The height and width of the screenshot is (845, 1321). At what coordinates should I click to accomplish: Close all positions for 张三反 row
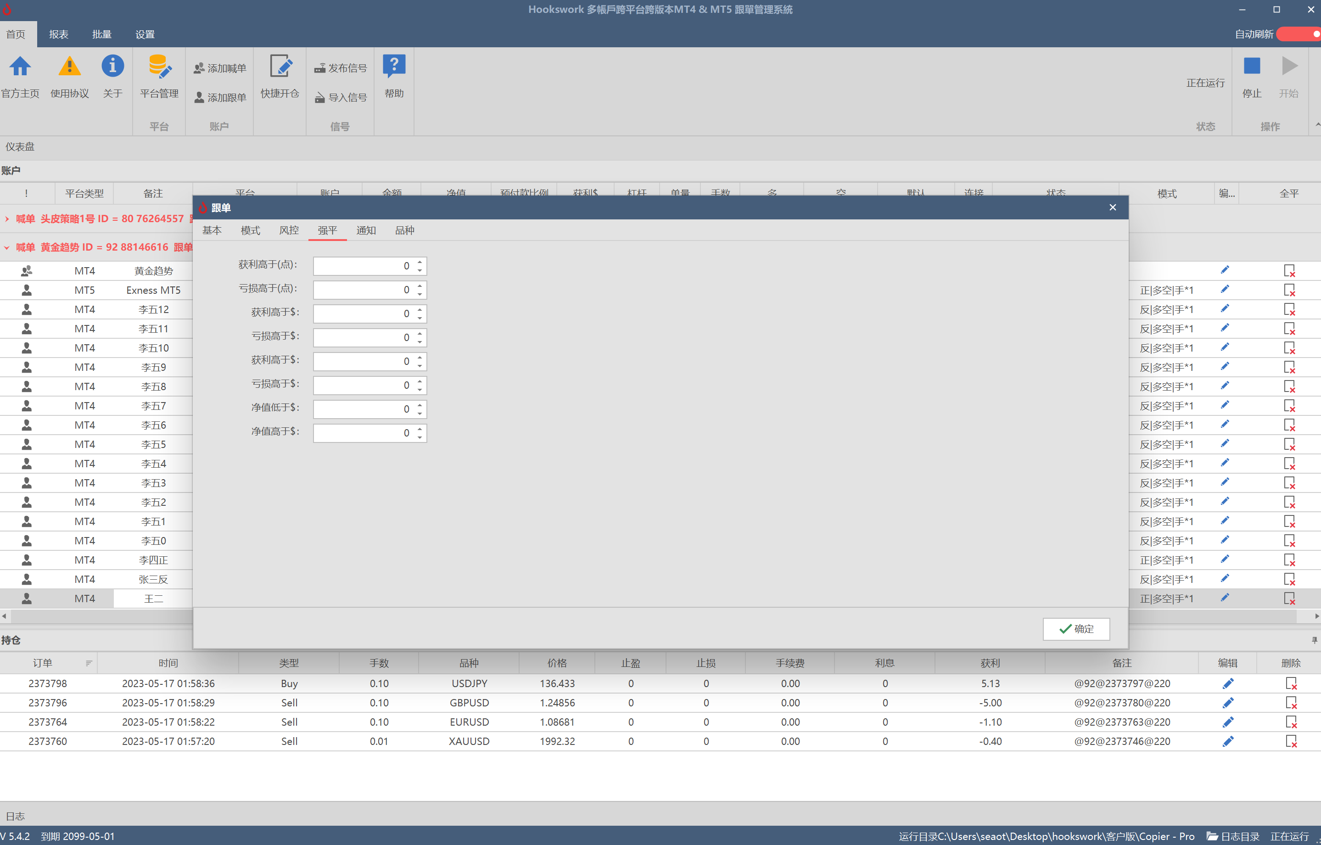tap(1289, 579)
